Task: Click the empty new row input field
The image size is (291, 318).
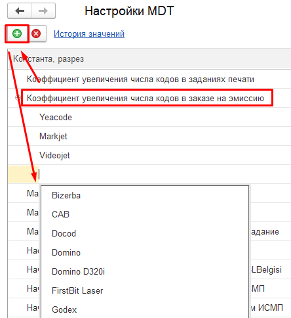Action: pos(165,174)
